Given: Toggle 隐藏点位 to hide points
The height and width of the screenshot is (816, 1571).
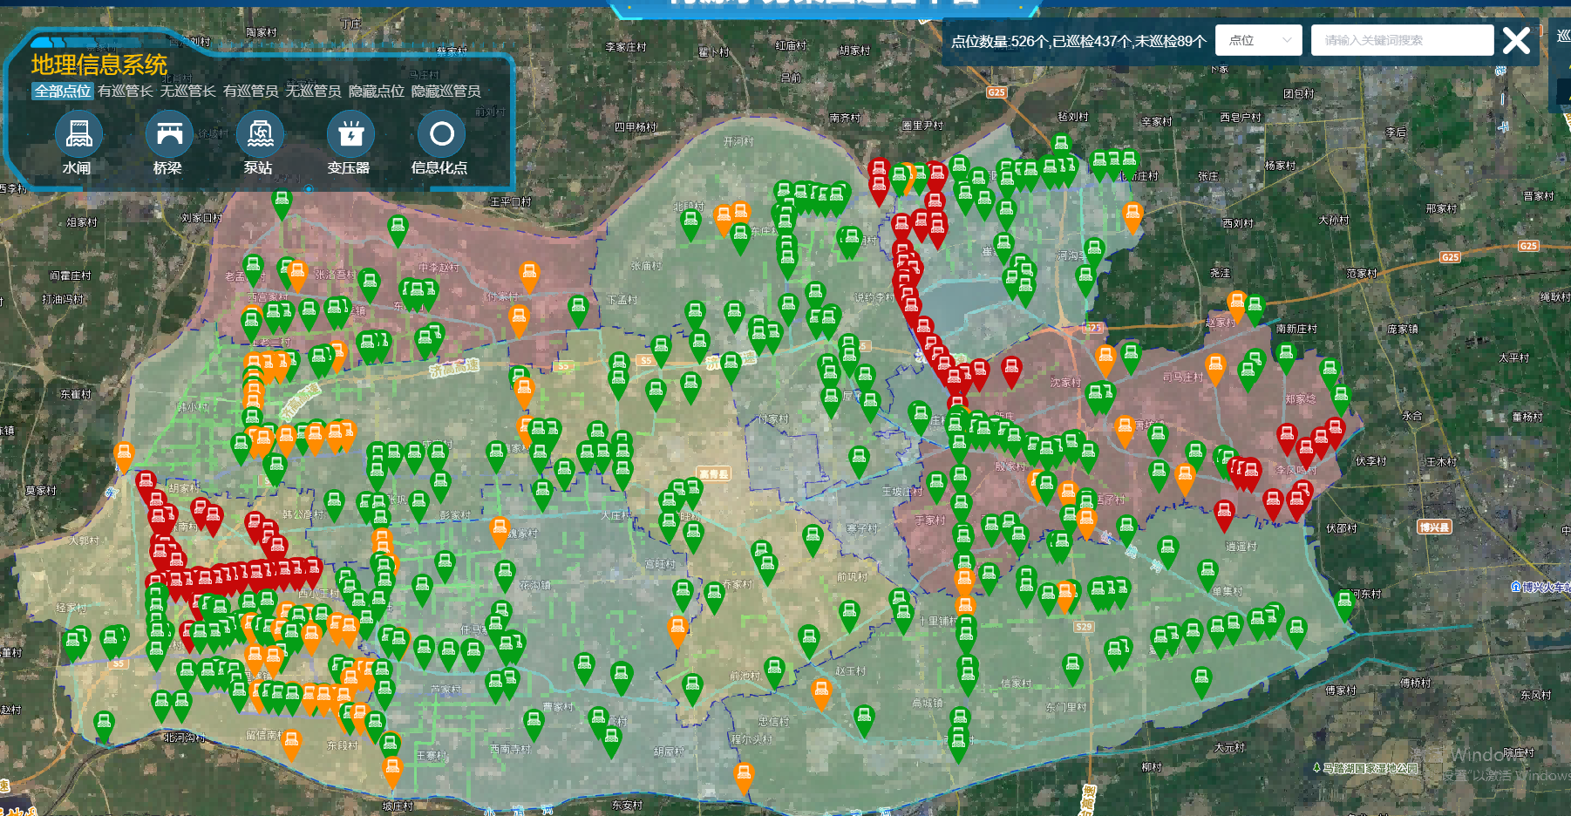Looking at the screenshot, I should [376, 91].
